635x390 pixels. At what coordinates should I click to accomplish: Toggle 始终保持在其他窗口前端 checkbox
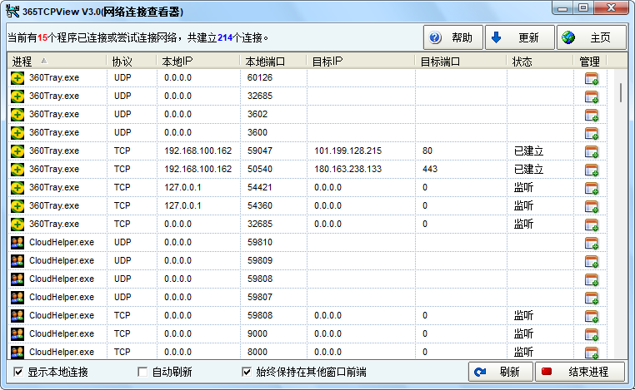[x=247, y=372]
